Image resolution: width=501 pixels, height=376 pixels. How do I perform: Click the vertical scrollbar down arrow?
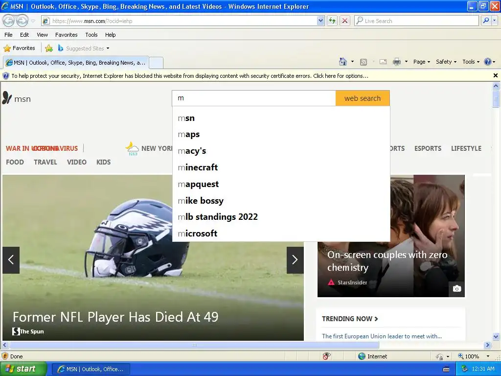click(496, 336)
